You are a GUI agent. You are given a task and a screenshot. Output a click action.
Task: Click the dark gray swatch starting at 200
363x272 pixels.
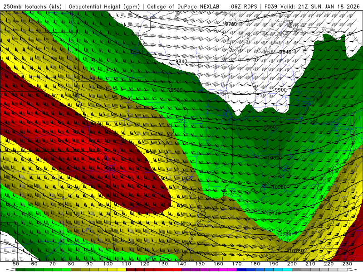(x=297, y=270)
